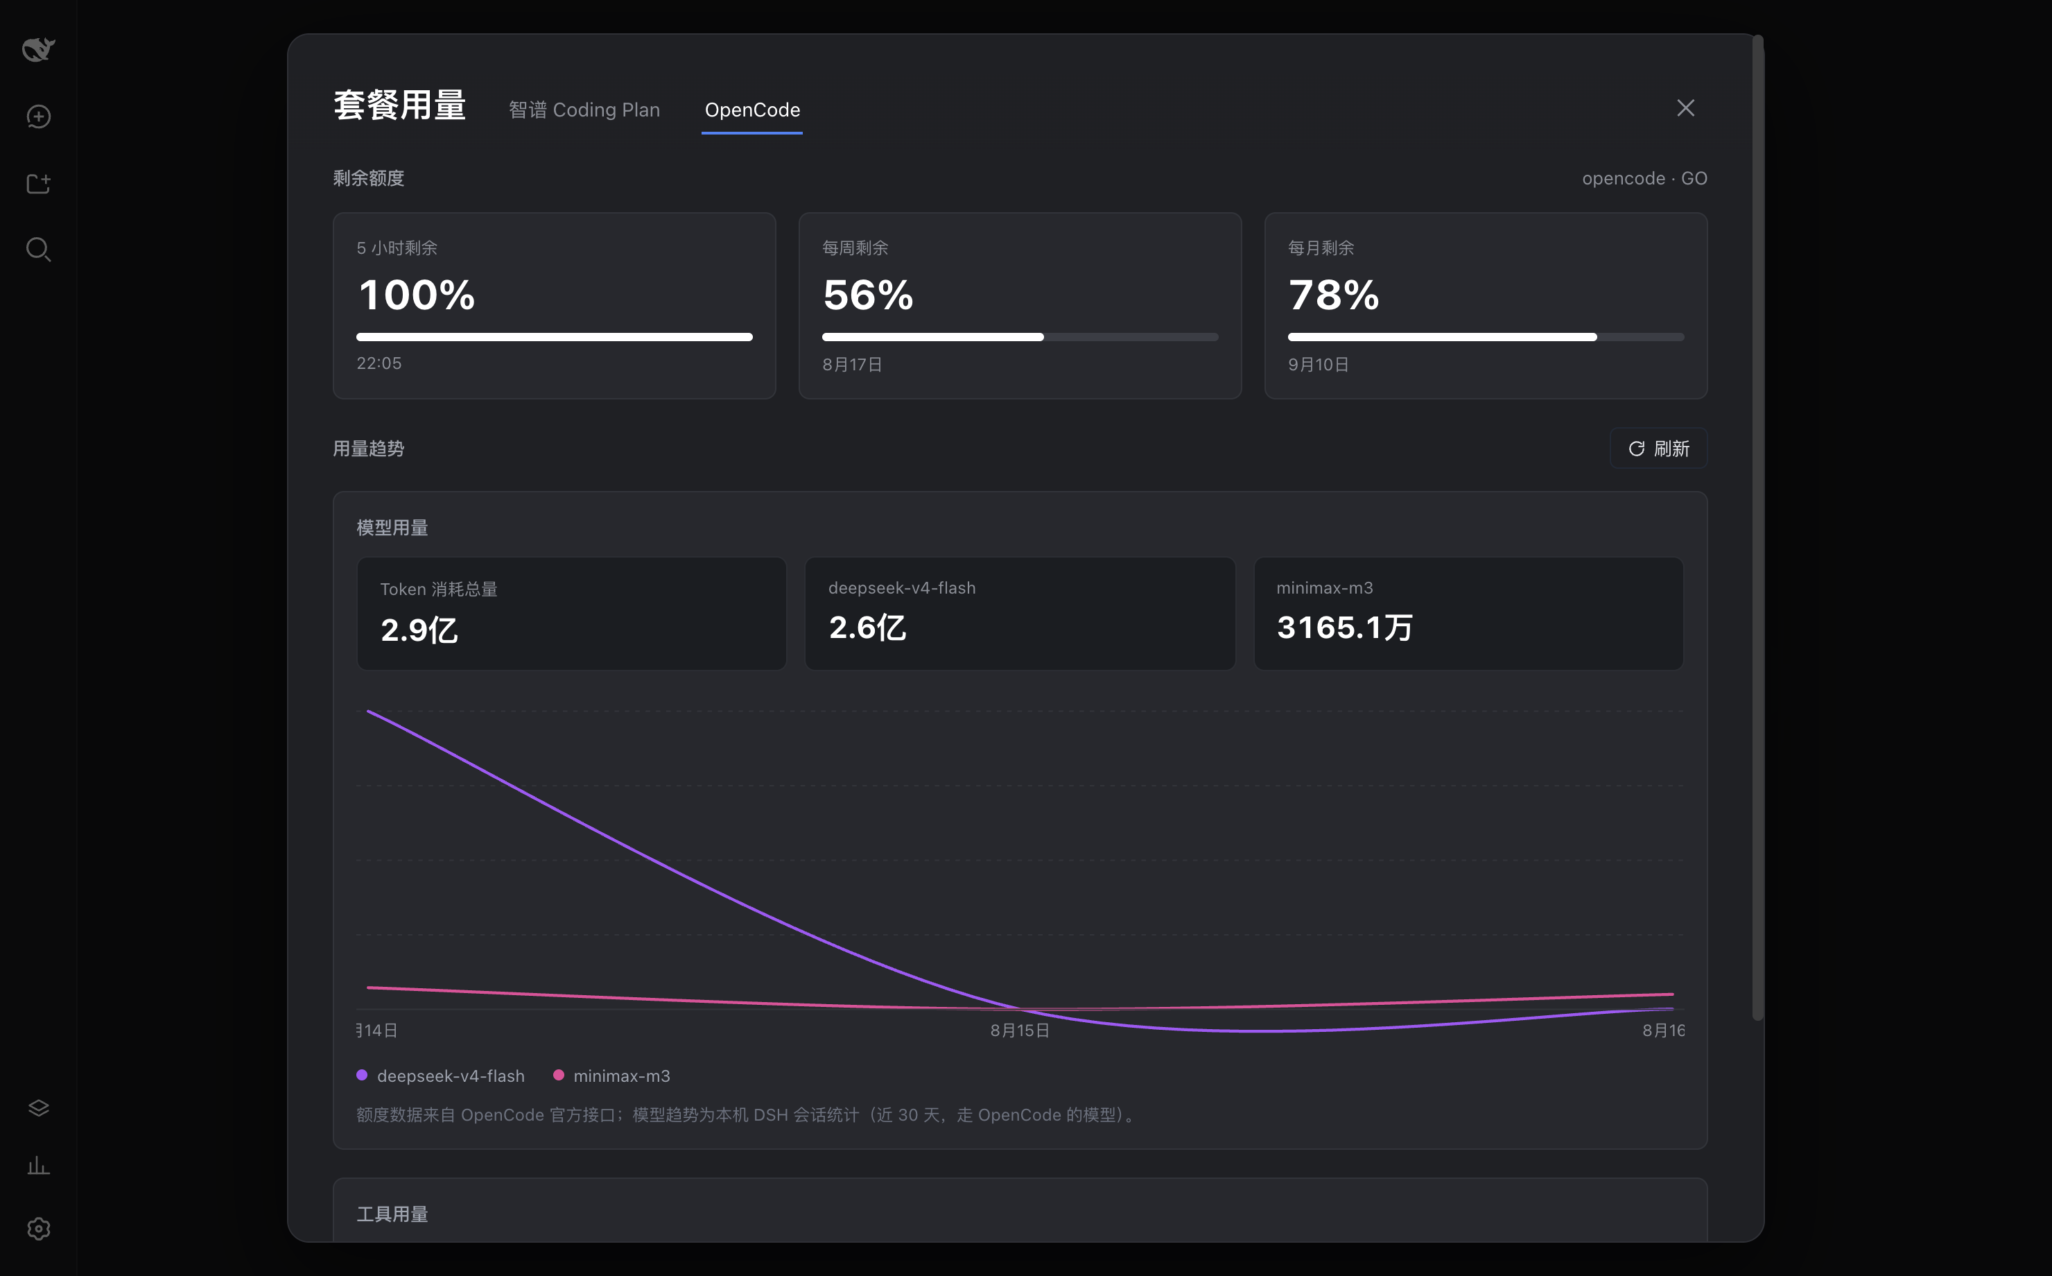Click the 2.9亿 token total value

pyautogui.click(x=419, y=630)
